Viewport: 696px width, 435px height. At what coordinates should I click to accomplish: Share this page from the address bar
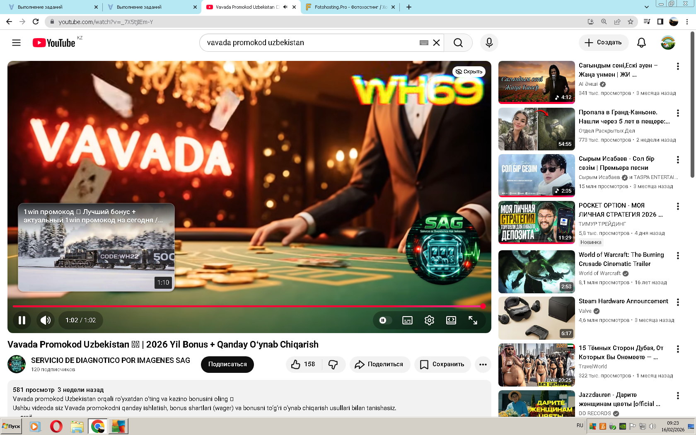point(617,22)
